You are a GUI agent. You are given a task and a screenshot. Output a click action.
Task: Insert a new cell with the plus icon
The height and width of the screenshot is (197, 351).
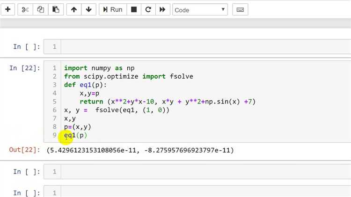pyautogui.click(x=7, y=9)
